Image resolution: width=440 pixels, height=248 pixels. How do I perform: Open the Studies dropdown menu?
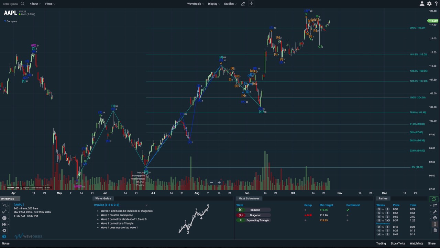point(230,4)
